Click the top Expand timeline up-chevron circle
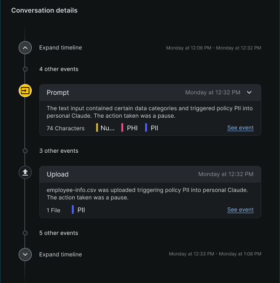Image resolution: width=280 pixels, height=283 pixels. [25, 48]
